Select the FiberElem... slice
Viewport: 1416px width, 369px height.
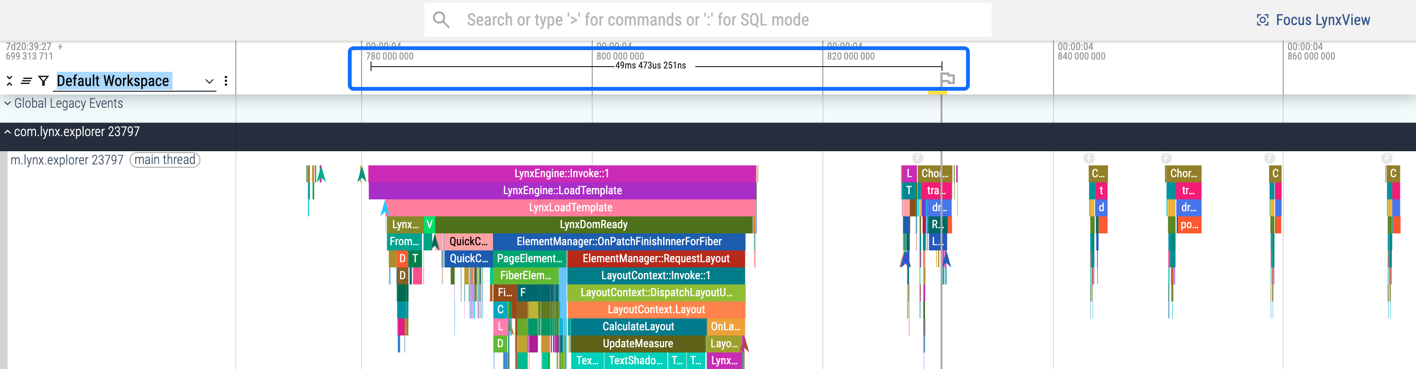[x=526, y=275]
